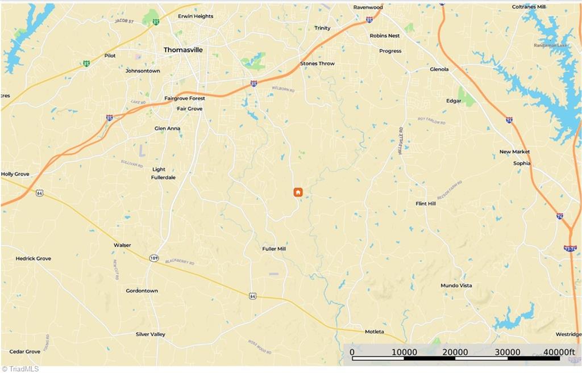Click the US 64 shield near Fuller Mill
582x373 pixels.
click(x=252, y=296)
